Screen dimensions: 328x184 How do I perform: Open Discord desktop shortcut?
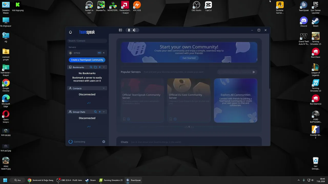[304, 22]
